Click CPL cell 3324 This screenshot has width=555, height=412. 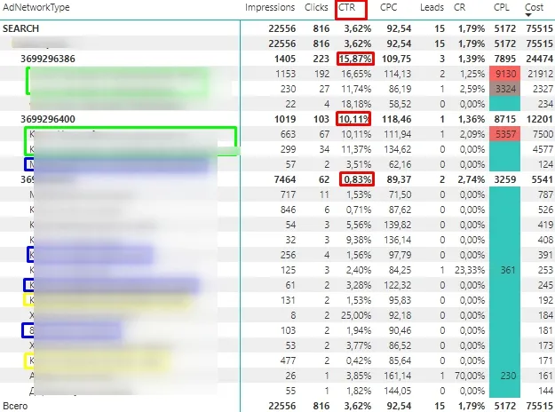[505, 89]
